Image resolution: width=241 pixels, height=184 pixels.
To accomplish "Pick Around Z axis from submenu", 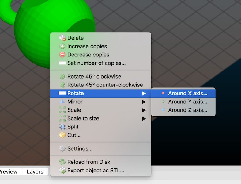I will 187,110.
